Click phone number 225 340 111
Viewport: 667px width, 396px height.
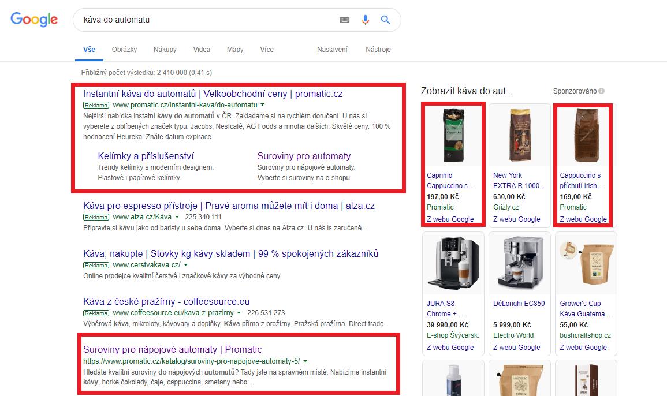[203, 217]
